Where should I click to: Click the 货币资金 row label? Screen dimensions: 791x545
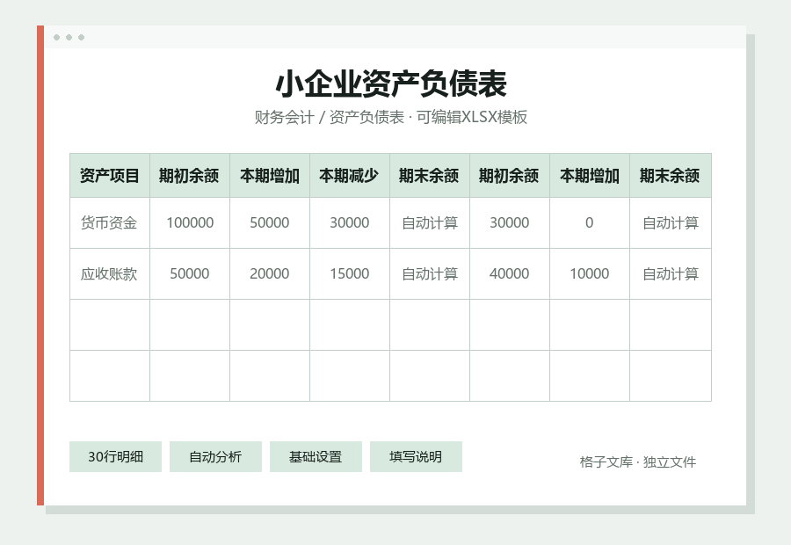pos(110,222)
